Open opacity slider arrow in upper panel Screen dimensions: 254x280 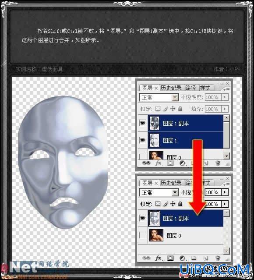tap(225, 97)
